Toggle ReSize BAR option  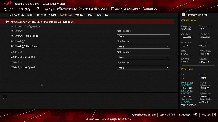point(150,9)
